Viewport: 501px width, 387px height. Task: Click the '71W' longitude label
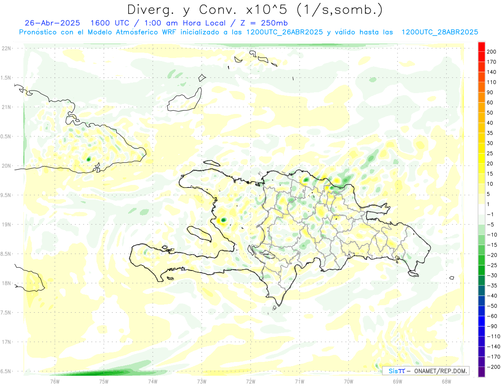pyautogui.click(x=299, y=381)
